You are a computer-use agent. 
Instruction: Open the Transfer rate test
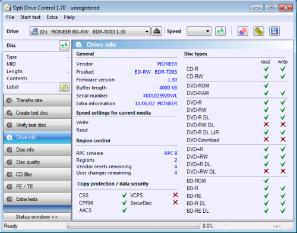click(37, 100)
